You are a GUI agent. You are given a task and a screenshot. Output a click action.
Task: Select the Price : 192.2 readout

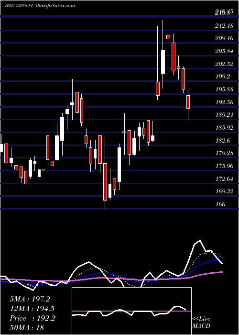pos(33,318)
